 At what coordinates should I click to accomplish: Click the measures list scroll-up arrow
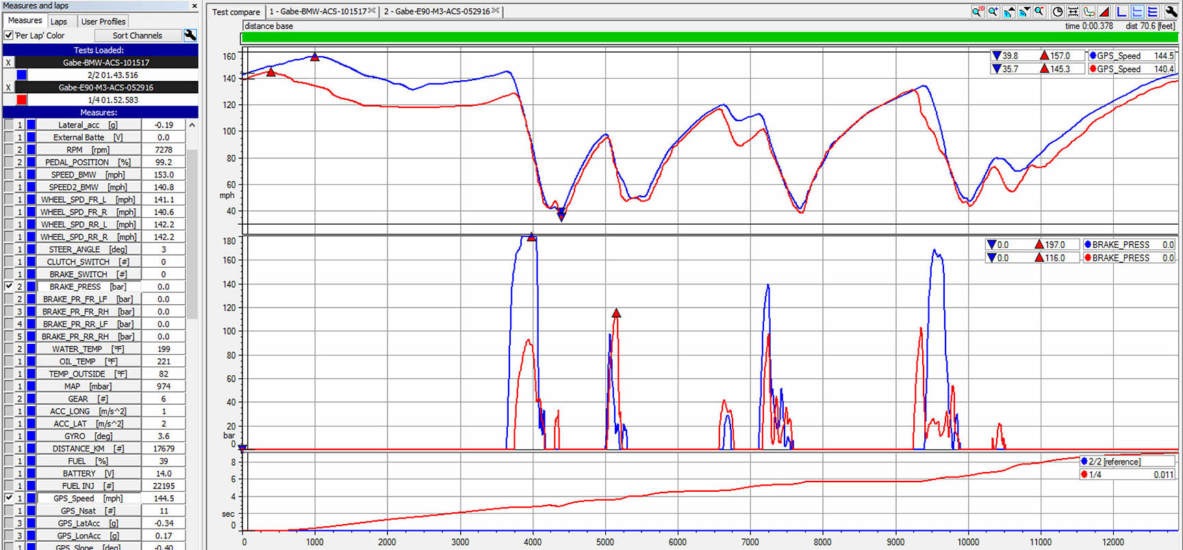coord(192,125)
